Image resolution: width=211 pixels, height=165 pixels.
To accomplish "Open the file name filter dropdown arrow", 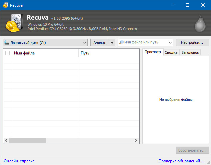I will (170, 42).
